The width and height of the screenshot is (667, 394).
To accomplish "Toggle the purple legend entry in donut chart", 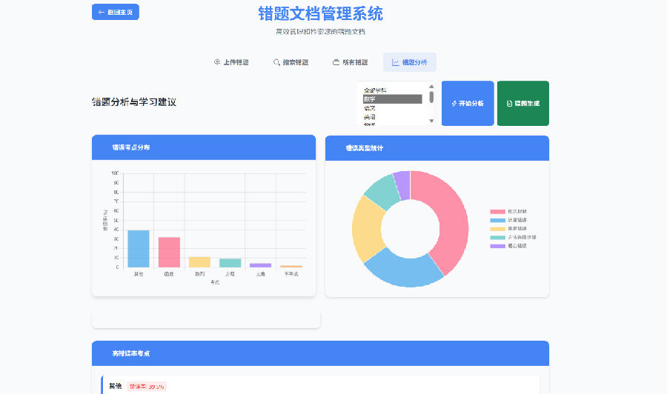I will point(497,246).
